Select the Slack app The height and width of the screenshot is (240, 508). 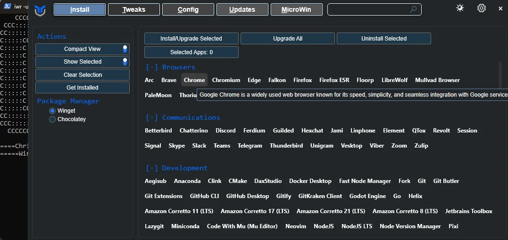[x=199, y=146]
